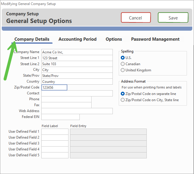Click the 'Web Address' label

29,111
